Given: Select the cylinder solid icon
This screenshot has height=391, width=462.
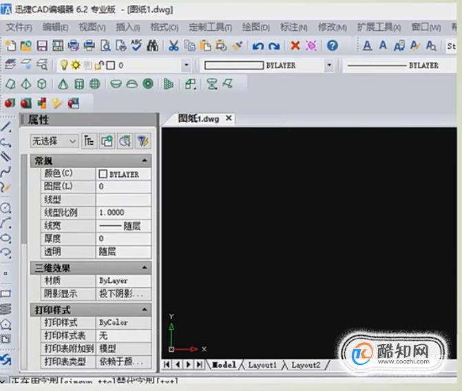Looking at the screenshot, I should click(79, 84).
